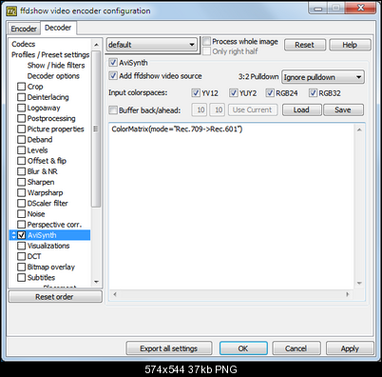Click the Reset button
The height and width of the screenshot is (377, 382).
click(305, 45)
